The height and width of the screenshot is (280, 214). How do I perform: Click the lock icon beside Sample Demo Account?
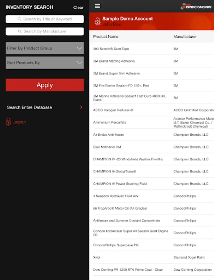tap(97, 21)
